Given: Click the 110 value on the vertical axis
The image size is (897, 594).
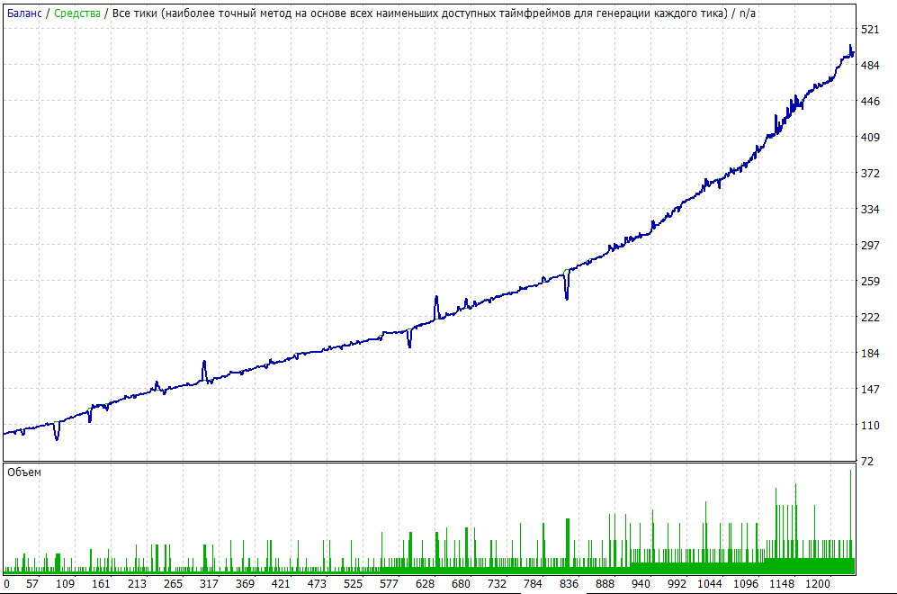Looking at the screenshot, I should click(x=870, y=425).
